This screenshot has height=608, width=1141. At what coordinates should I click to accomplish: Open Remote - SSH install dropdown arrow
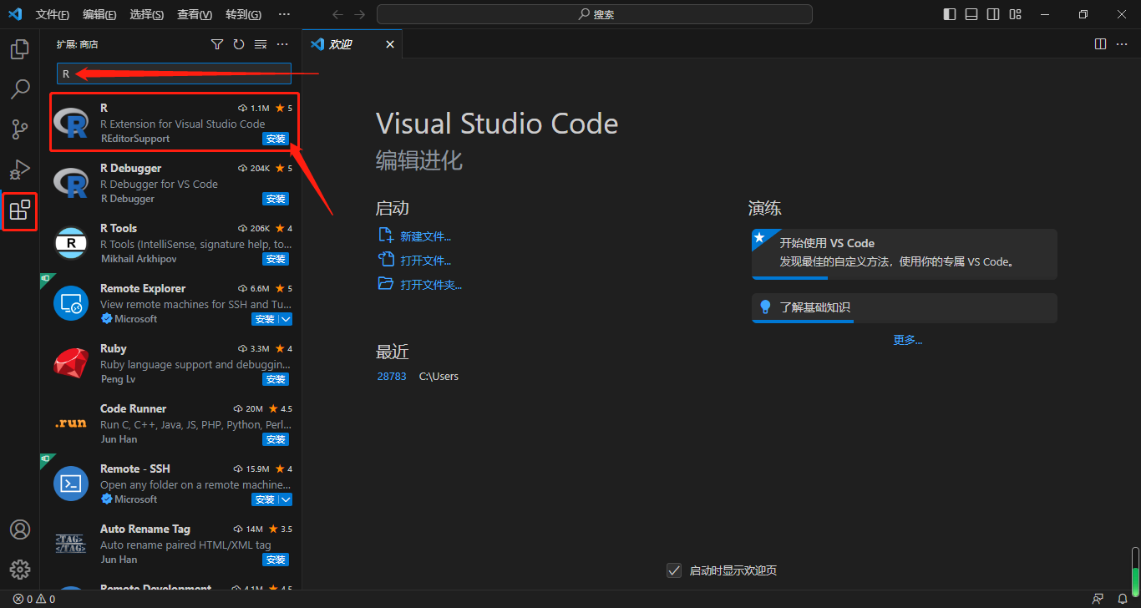click(x=286, y=499)
